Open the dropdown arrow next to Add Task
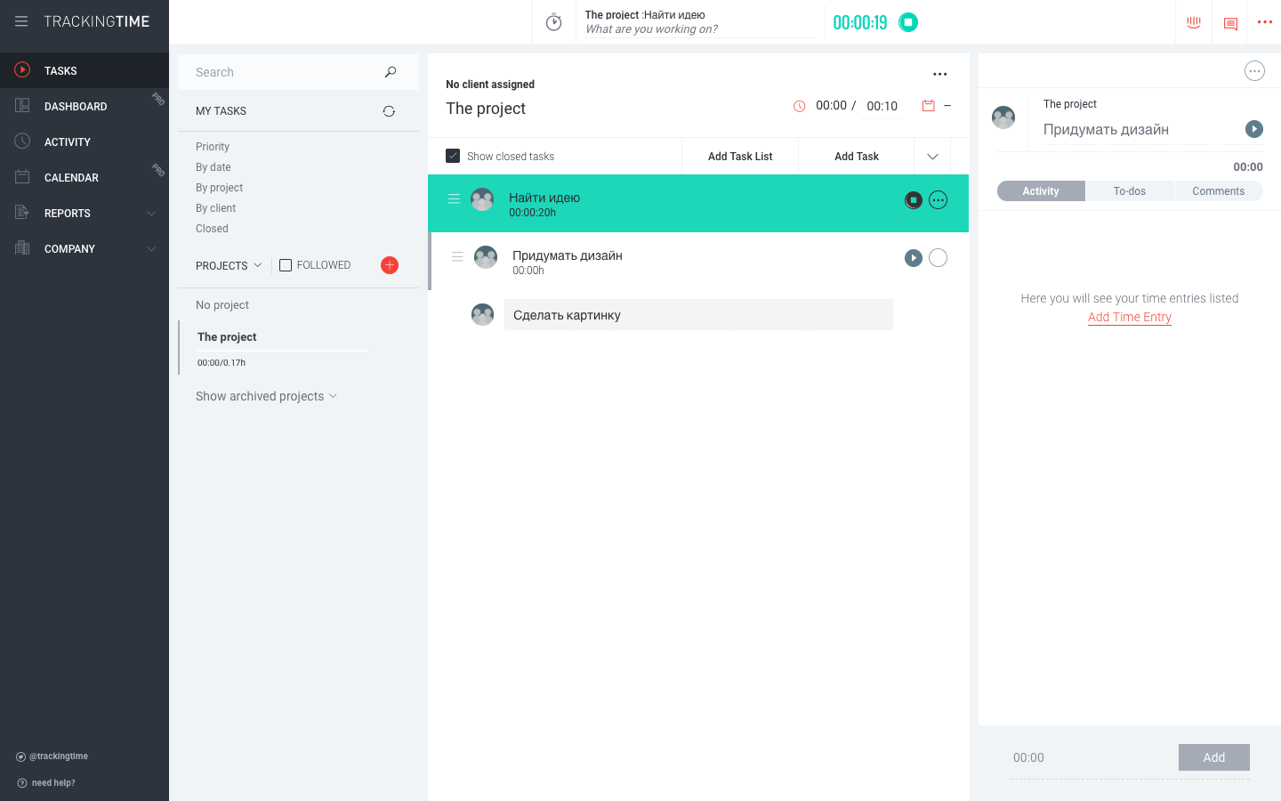1281x801 pixels. [x=932, y=157]
